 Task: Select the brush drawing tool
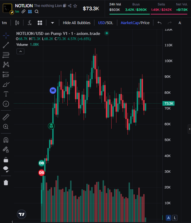(6, 84)
